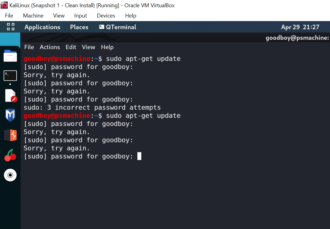This screenshot has height=229, width=330.
Task: Click the disc icon in the dock
Action: pos(10,175)
